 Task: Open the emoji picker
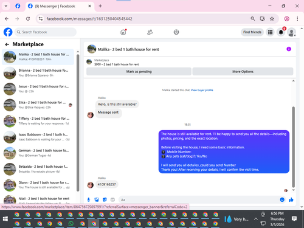pyautogui.click(x=282, y=200)
